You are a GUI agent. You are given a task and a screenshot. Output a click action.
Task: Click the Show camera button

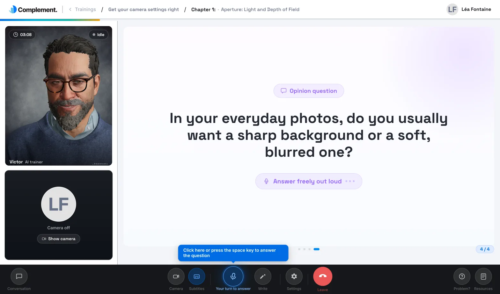coord(59,239)
